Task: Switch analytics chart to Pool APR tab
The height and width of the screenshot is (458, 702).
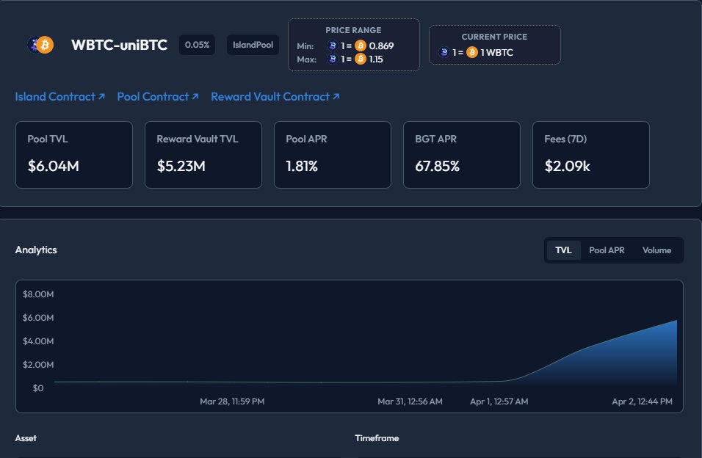Action: click(x=607, y=250)
